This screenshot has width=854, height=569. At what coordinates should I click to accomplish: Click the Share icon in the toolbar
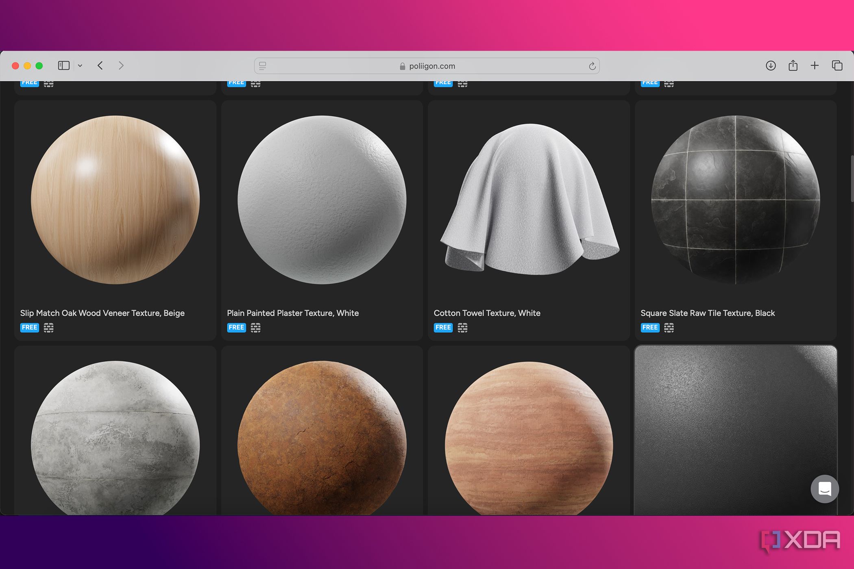(793, 65)
